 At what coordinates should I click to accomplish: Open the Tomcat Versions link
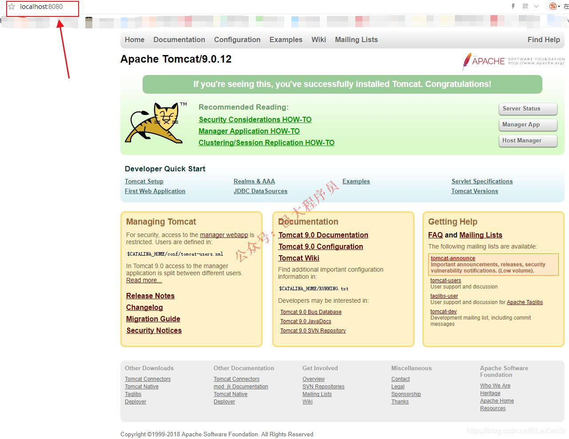coord(475,191)
